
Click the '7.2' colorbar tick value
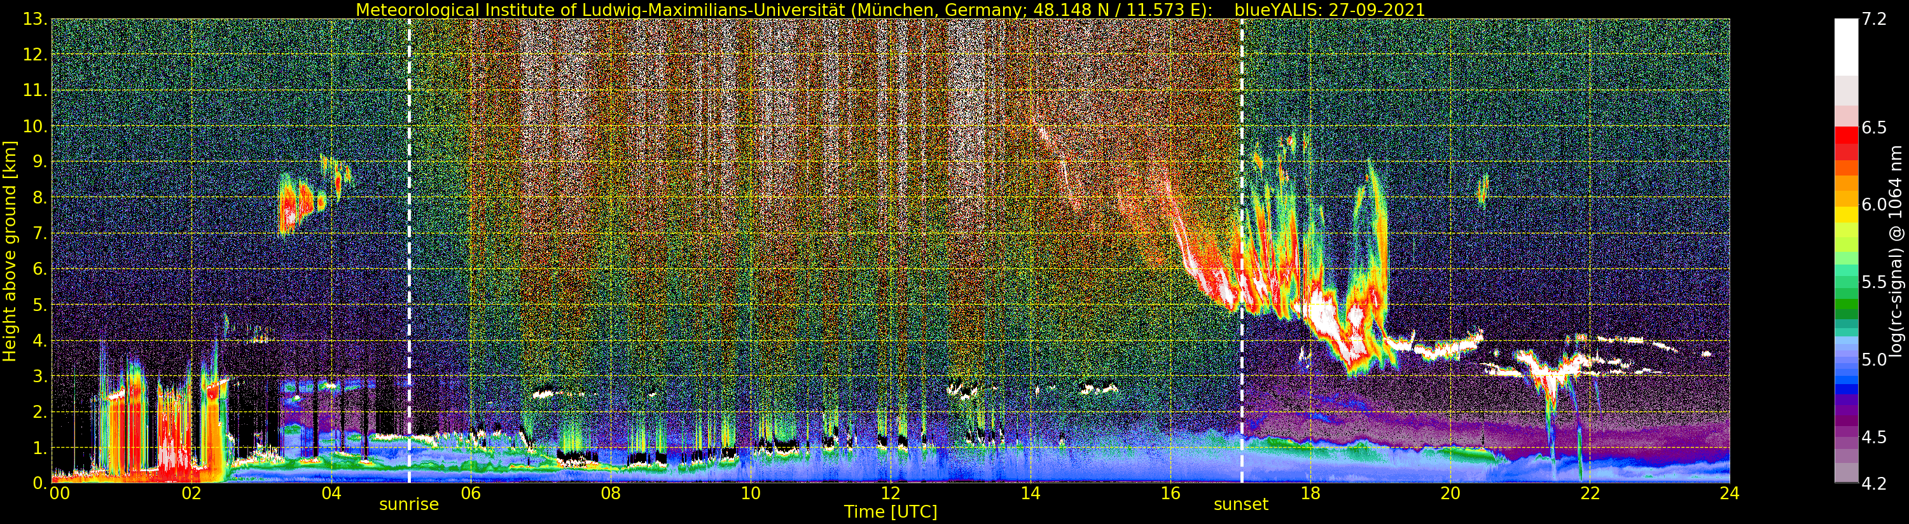tap(1875, 19)
